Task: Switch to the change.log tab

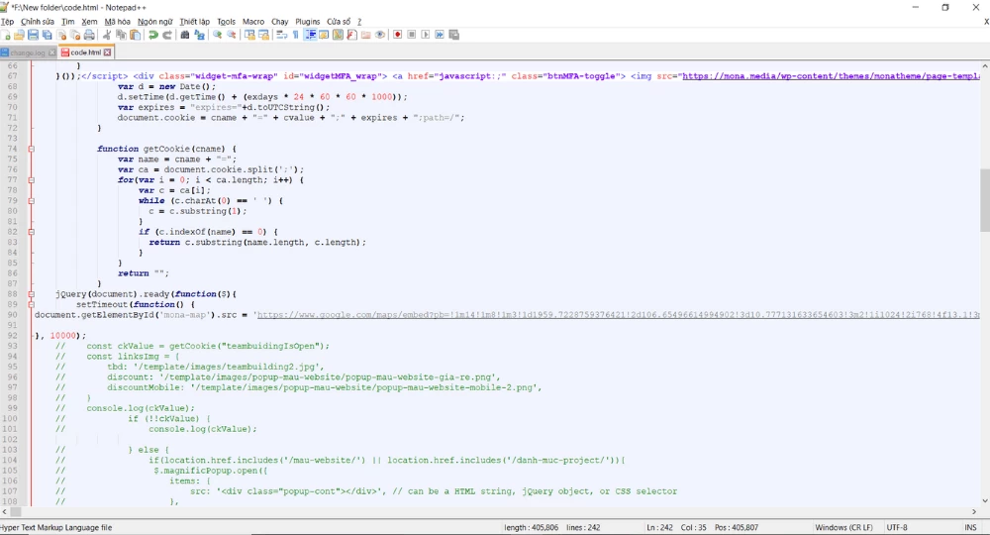Action: click(28, 53)
